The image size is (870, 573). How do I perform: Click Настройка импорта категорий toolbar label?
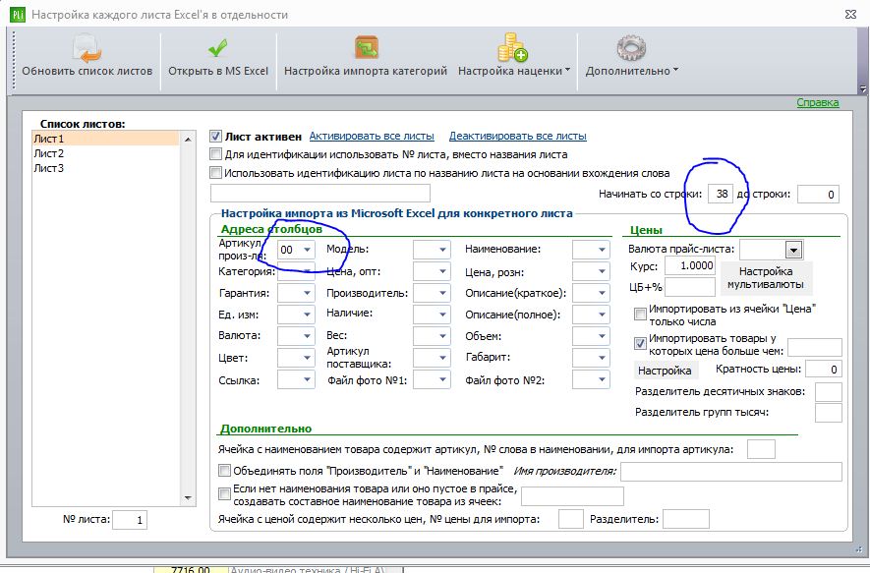[366, 71]
